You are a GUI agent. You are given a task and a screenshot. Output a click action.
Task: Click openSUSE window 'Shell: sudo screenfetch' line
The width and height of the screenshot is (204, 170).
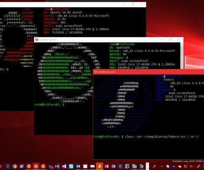129,61
